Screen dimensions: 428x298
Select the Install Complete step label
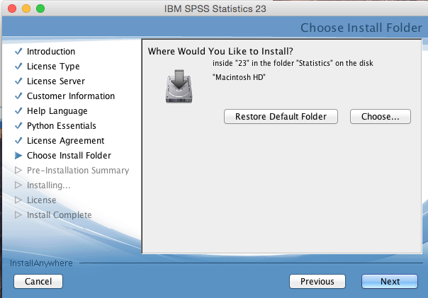click(60, 215)
